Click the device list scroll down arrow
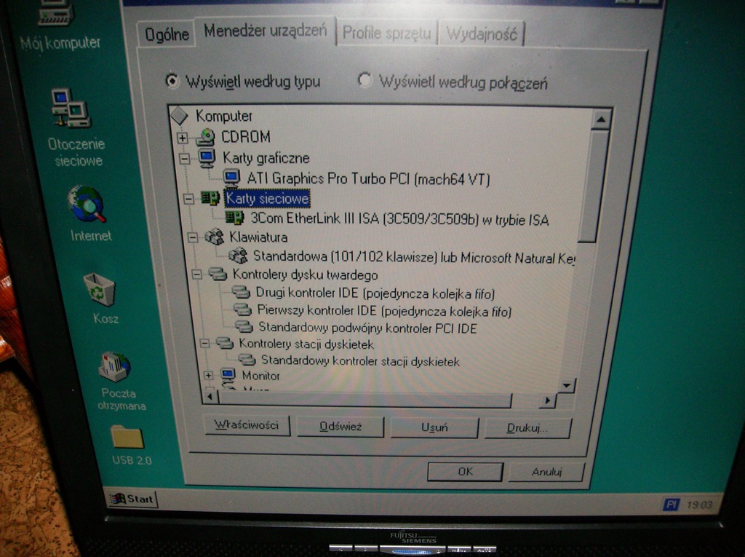This screenshot has height=557, width=745. point(567,384)
